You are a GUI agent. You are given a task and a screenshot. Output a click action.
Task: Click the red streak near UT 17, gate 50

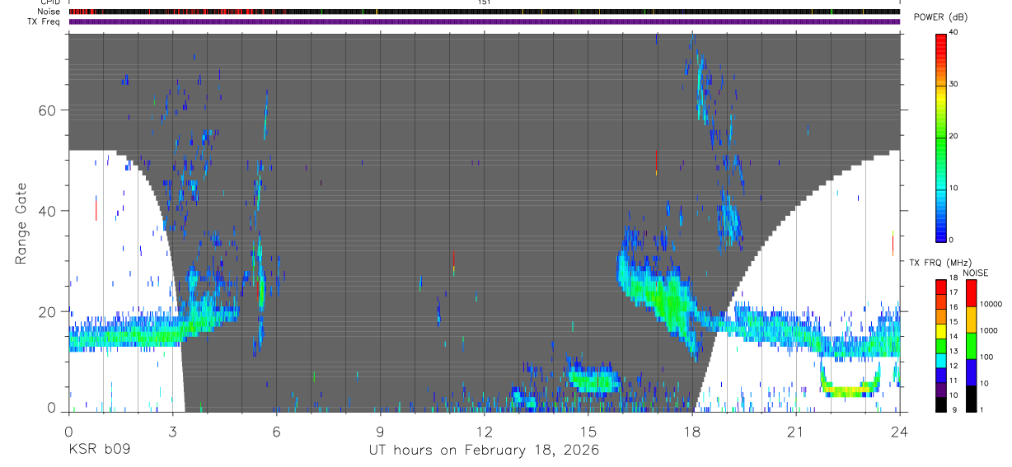coord(656,161)
